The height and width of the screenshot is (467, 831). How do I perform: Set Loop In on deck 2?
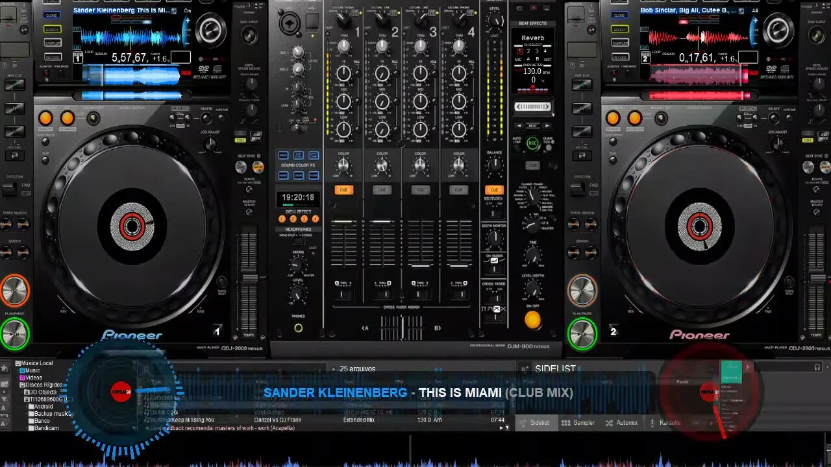tap(613, 118)
